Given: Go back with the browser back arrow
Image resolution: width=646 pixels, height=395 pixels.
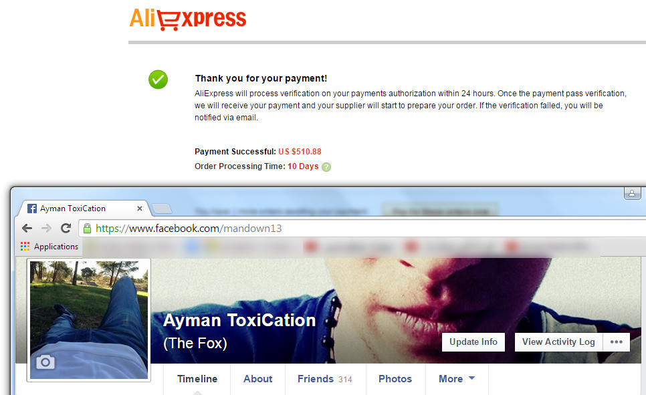Looking at the screenshot, I should (x=27, y=228).
